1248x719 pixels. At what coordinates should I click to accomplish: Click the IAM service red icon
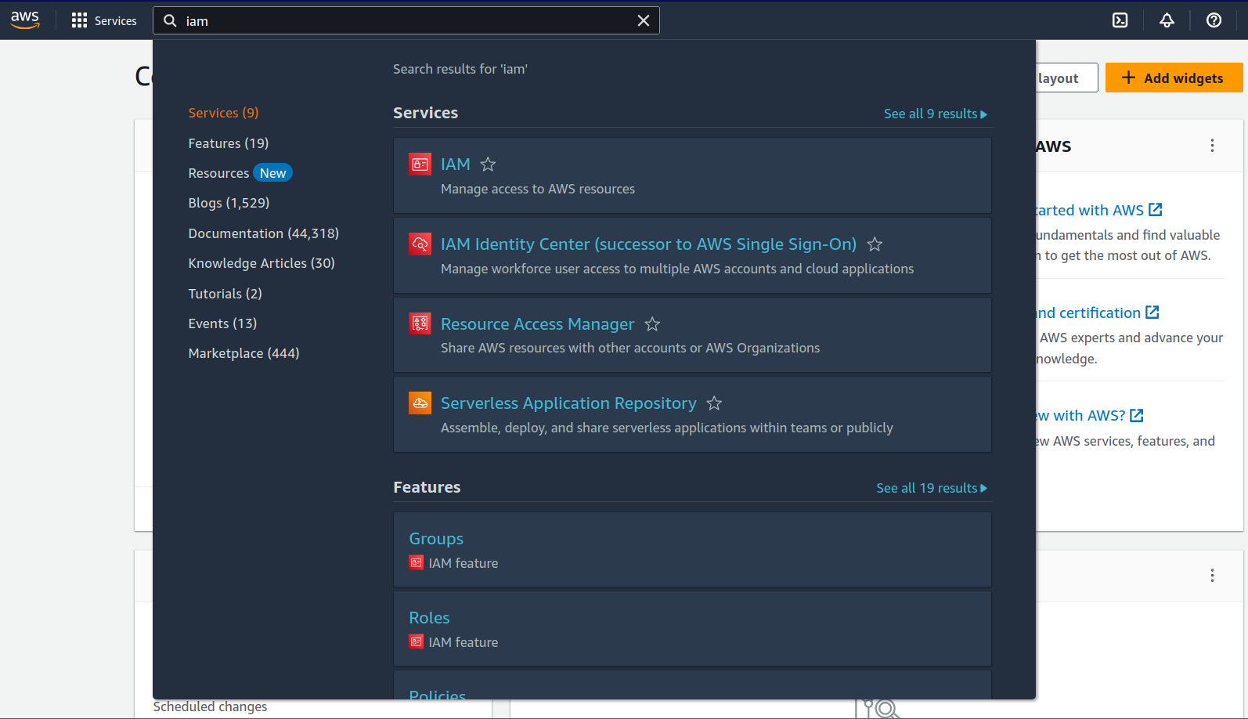point(420,164)
